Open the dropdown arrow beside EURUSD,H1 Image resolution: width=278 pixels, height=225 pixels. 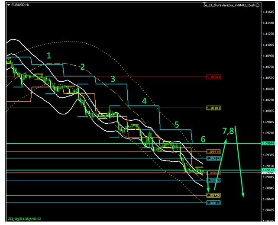[10, 5]
